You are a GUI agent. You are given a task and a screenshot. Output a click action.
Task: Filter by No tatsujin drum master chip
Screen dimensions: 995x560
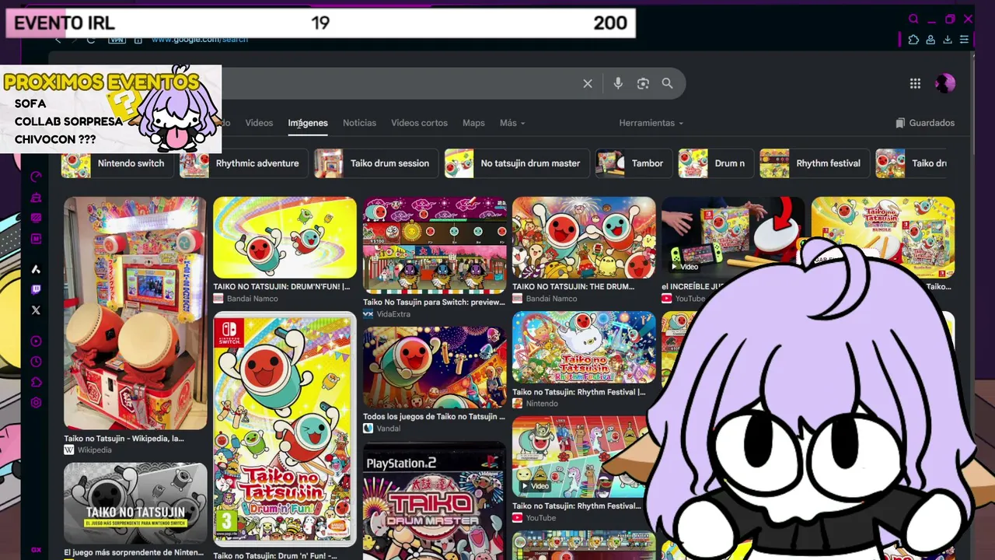pos(517,163)
